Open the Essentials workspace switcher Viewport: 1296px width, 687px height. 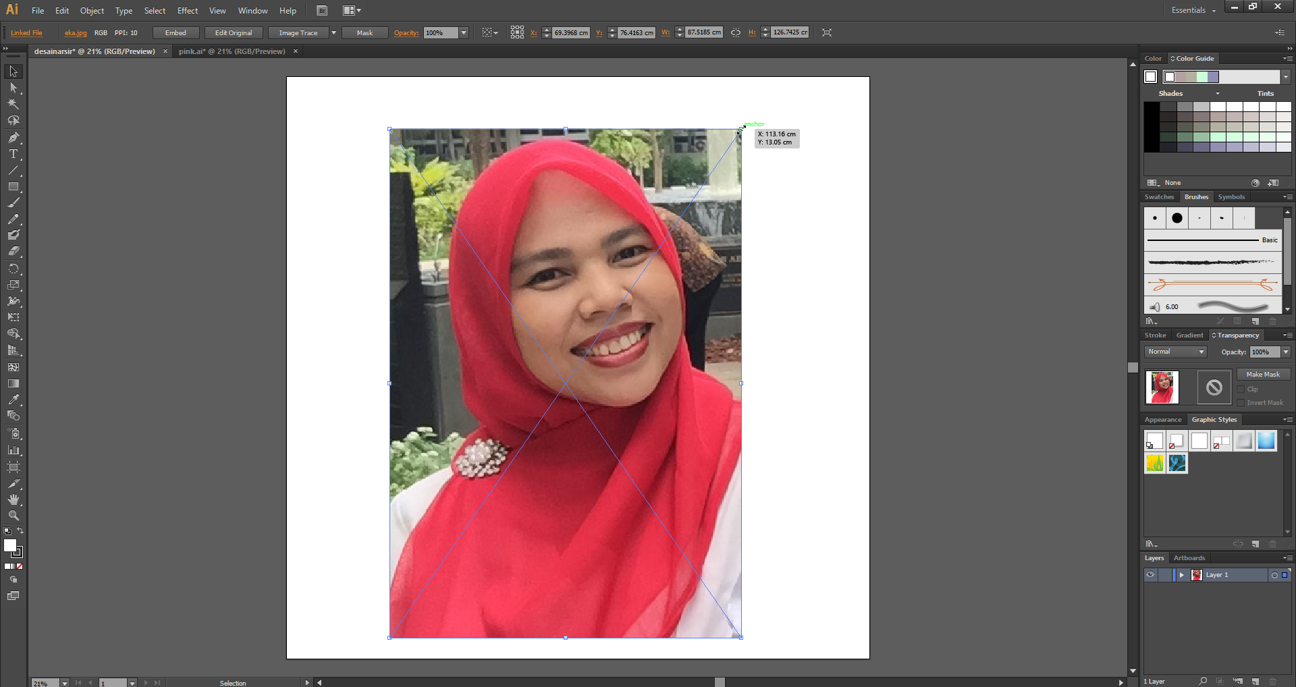[x=1193, y=10]
